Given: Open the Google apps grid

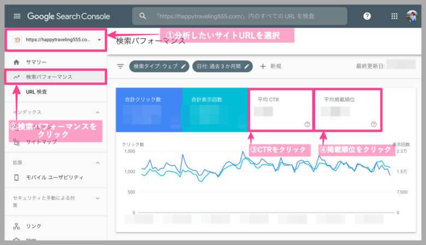Looking at the screenshot, I should pos(394,16).
